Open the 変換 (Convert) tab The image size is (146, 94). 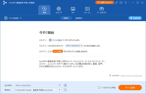coord(44,10)
